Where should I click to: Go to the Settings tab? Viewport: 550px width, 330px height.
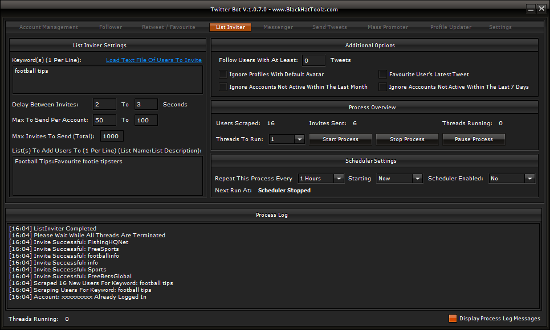pyautogui.click(x=500, y=27)
